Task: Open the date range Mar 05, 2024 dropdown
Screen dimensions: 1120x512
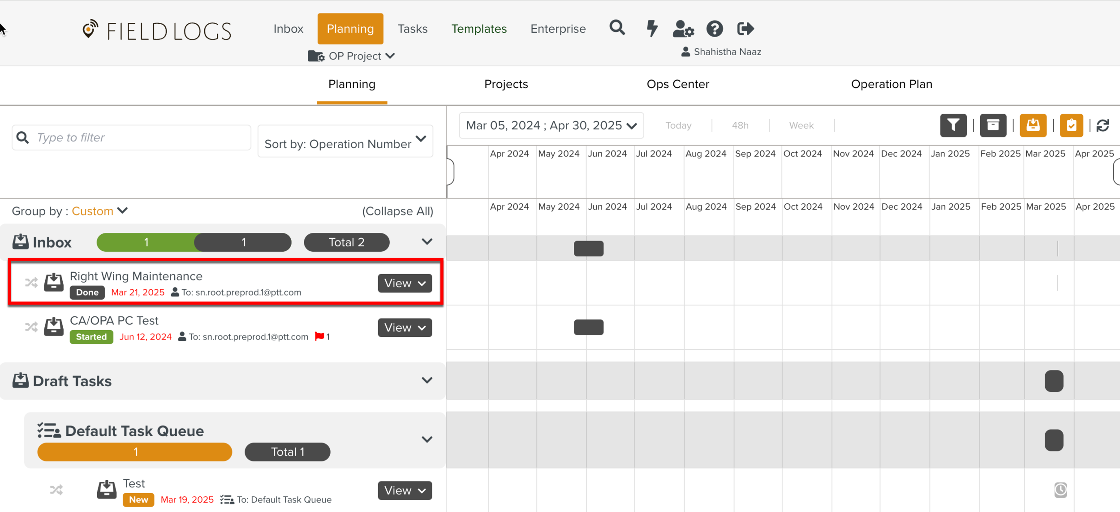Action: (x=551, y=125)
